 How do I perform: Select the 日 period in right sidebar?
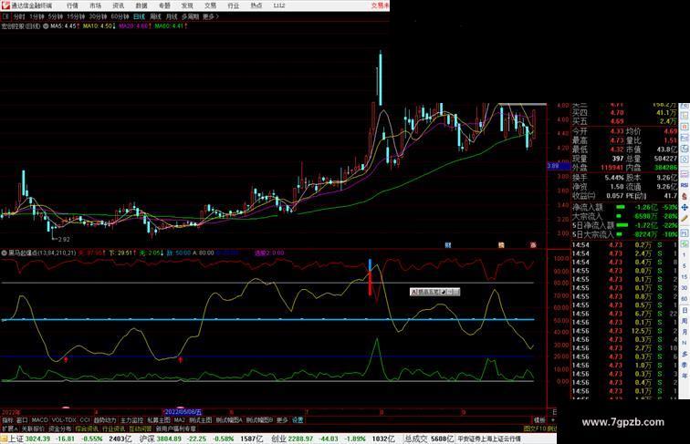coord(685,310)
